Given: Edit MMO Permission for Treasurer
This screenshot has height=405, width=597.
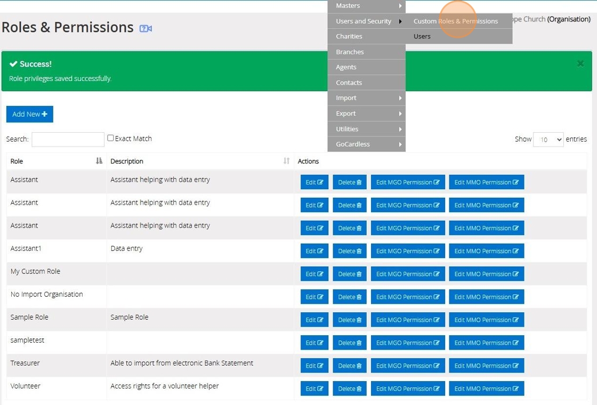Looking at the screenshot, I should point(487,366).
